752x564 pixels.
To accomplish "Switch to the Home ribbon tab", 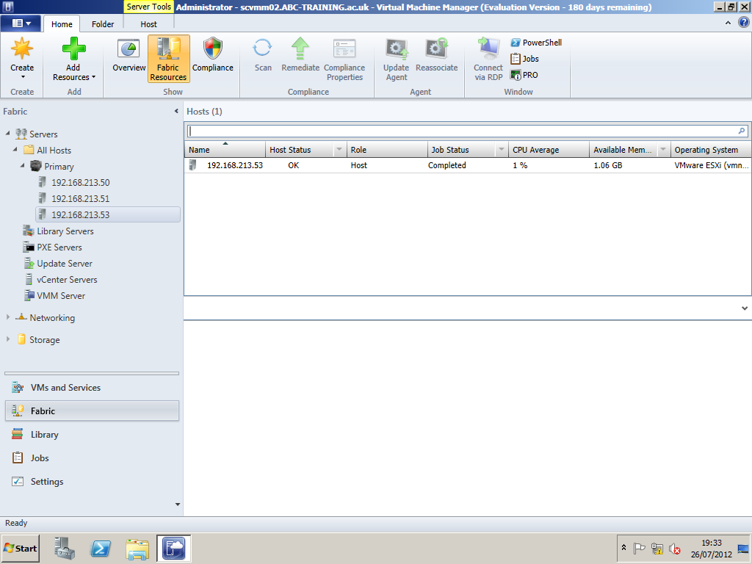I will (62, 24).
